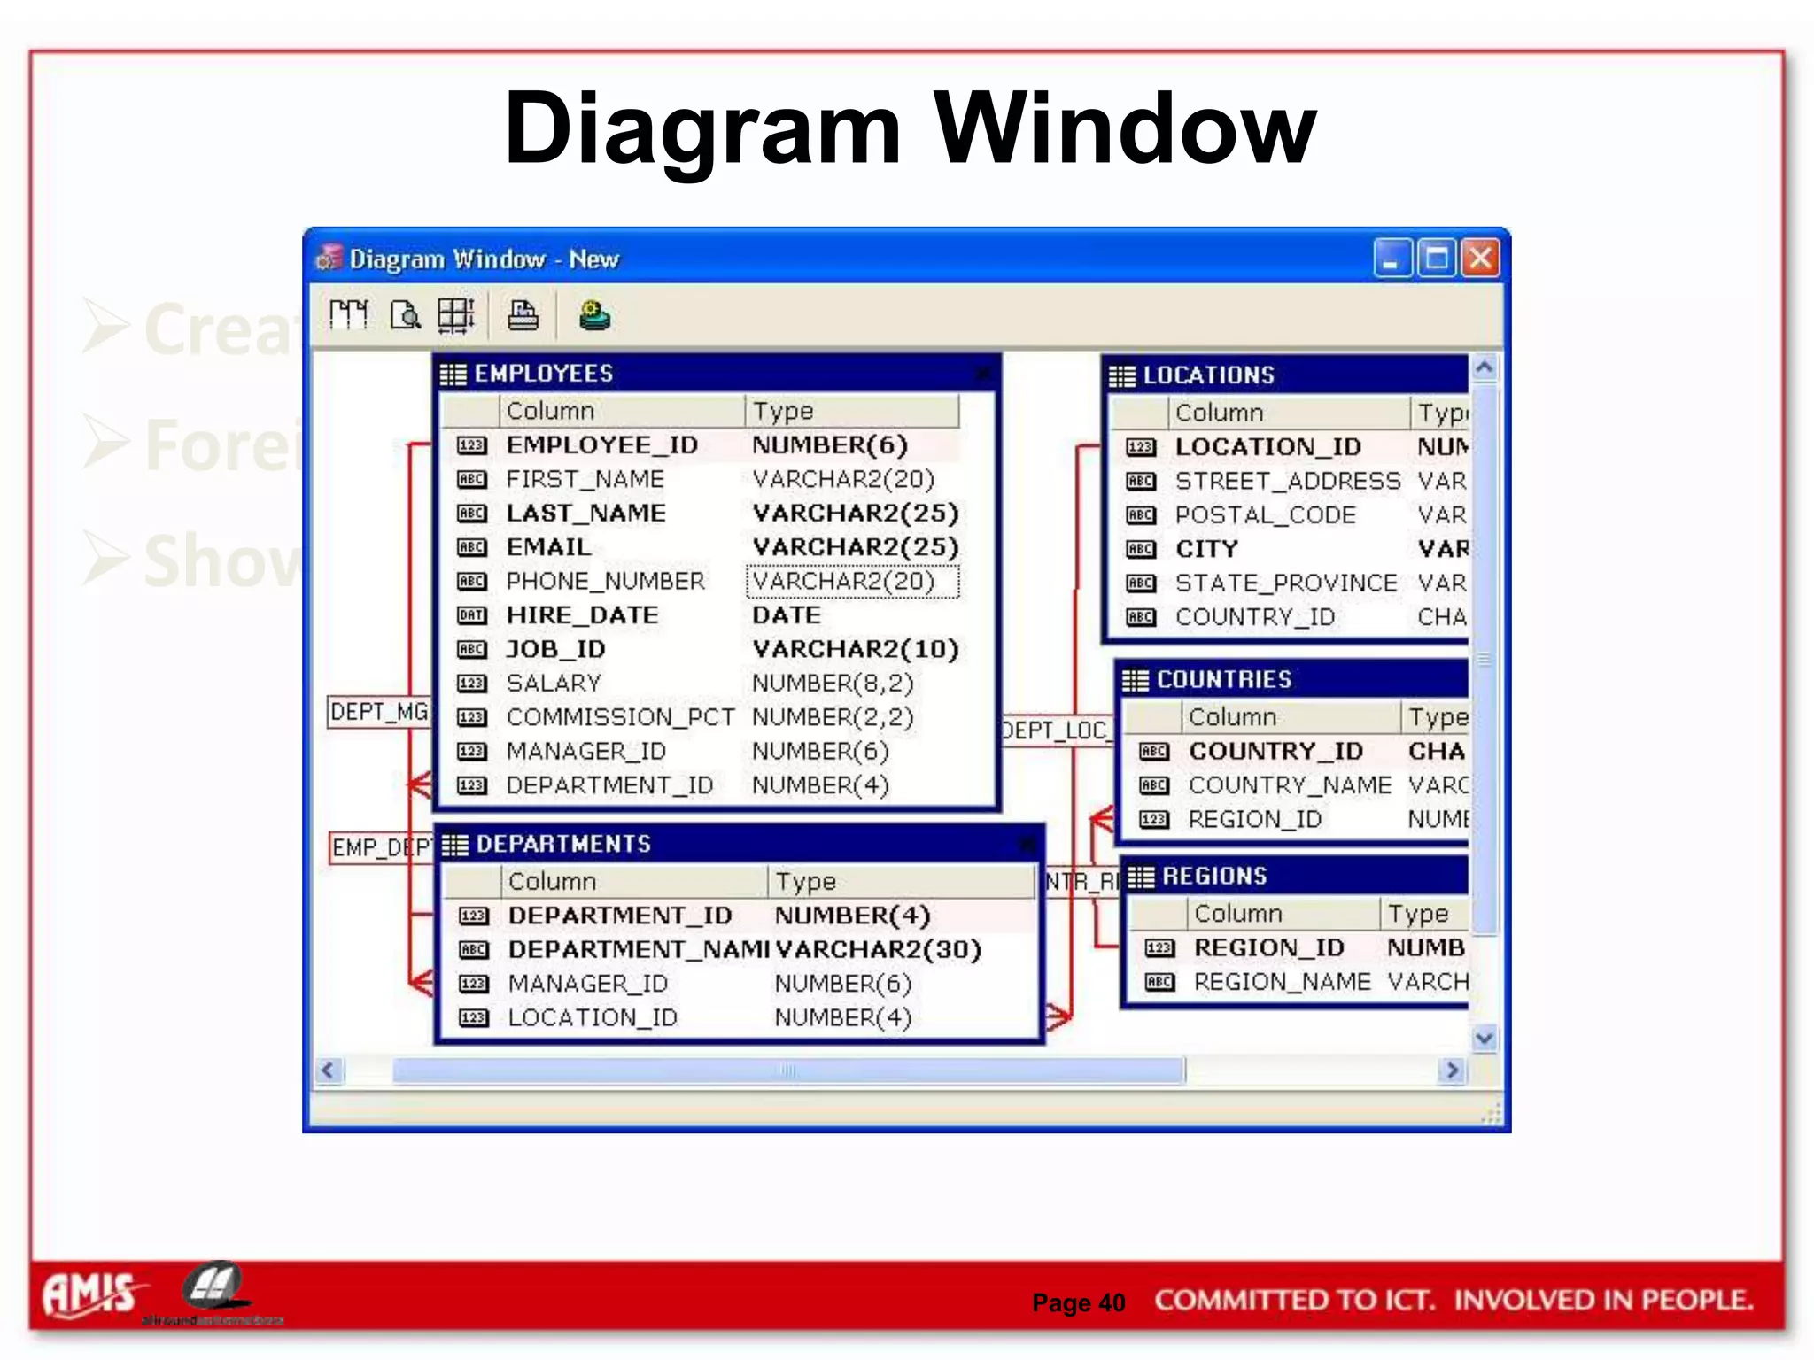
Task: Close the DEPARTMENTS table box
Action: point(1027,845)
